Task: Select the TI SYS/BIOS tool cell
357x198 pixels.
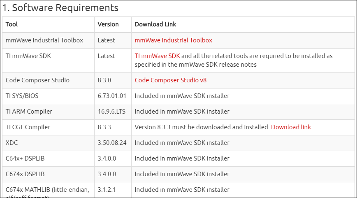Action: (x=48, y=96)
